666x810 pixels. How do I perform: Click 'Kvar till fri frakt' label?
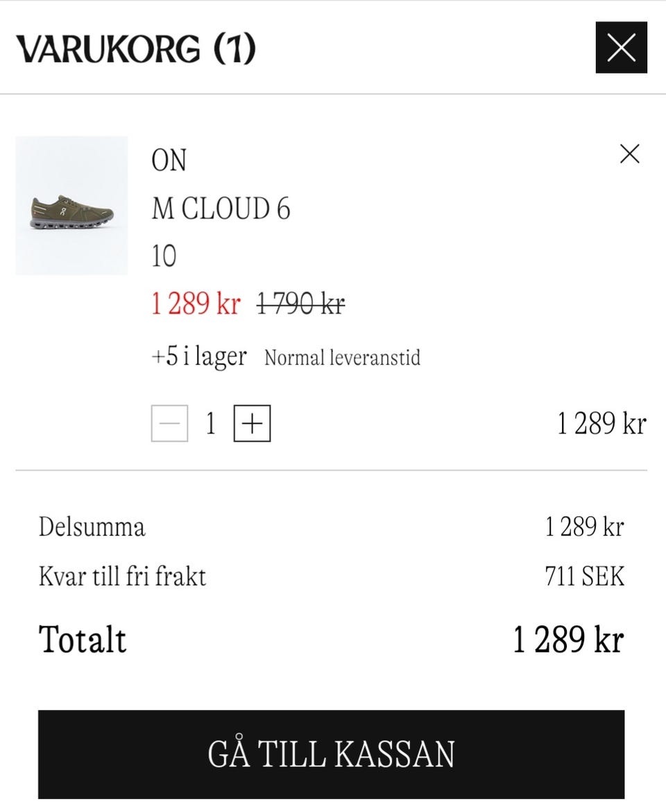click(x=122, y=577)
